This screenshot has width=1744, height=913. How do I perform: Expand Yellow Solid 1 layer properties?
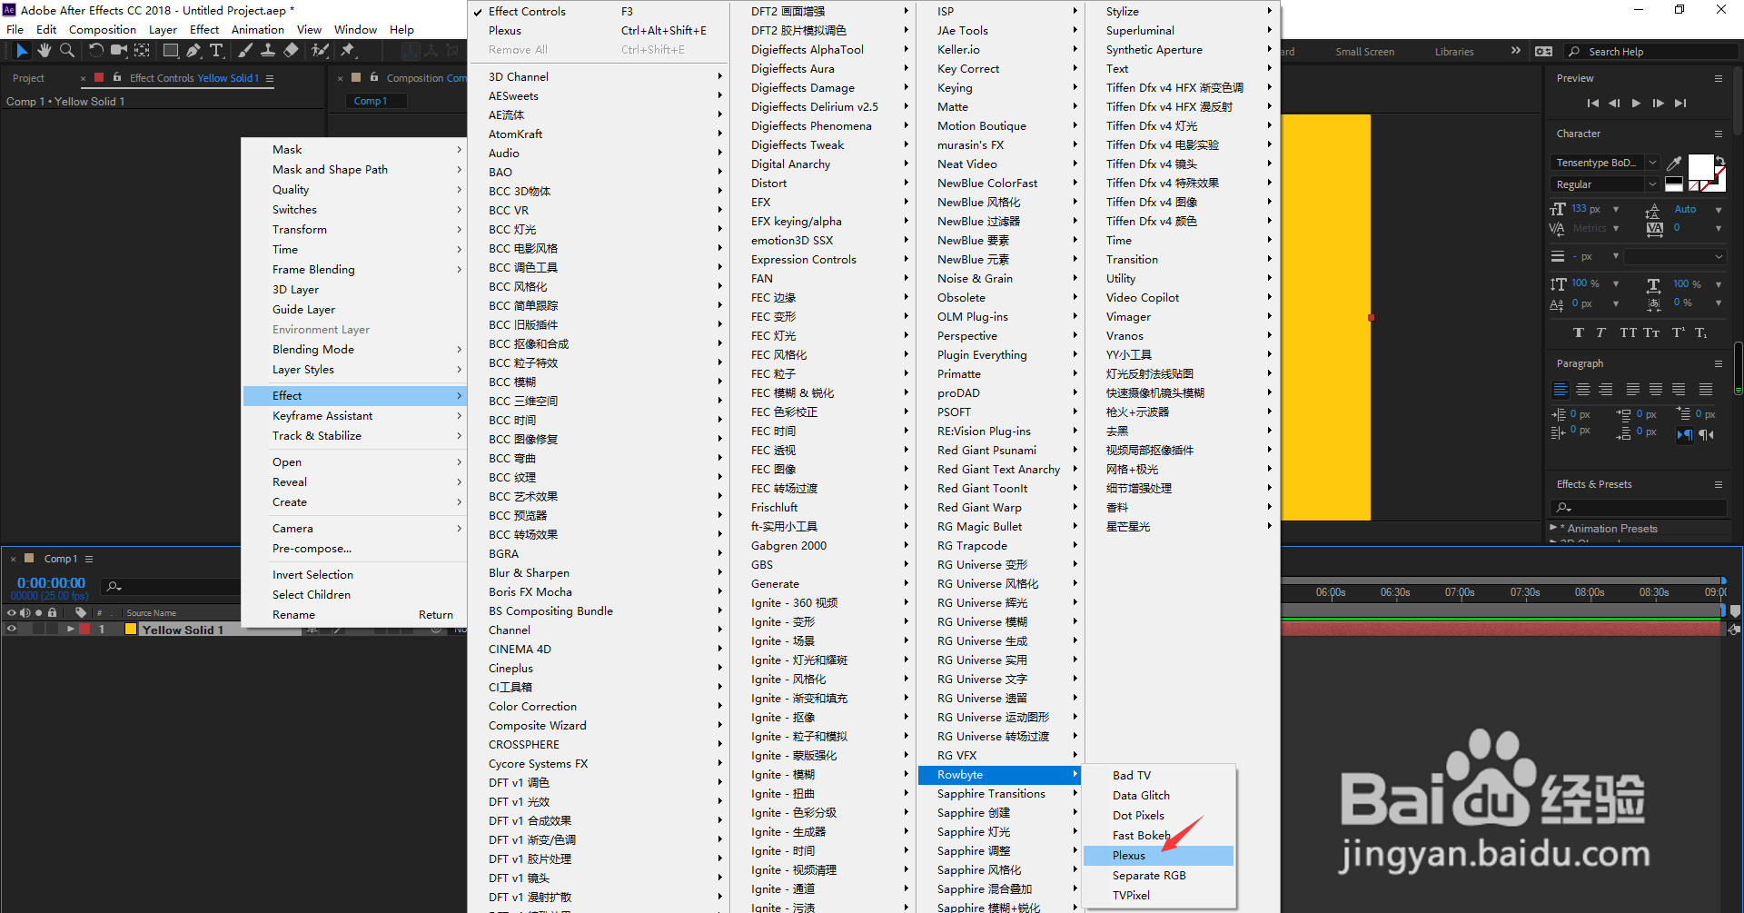71,629
